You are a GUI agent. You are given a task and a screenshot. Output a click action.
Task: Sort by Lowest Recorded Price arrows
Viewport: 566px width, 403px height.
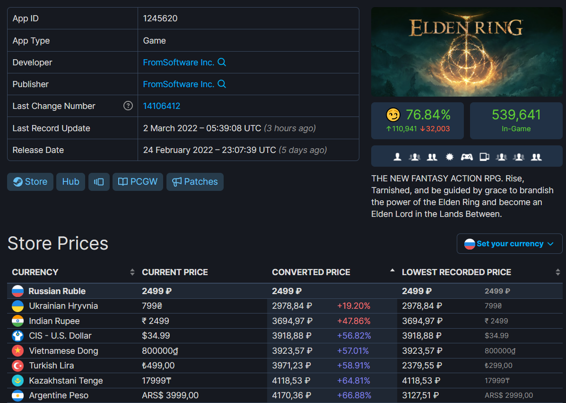click(x=557, y=272)
